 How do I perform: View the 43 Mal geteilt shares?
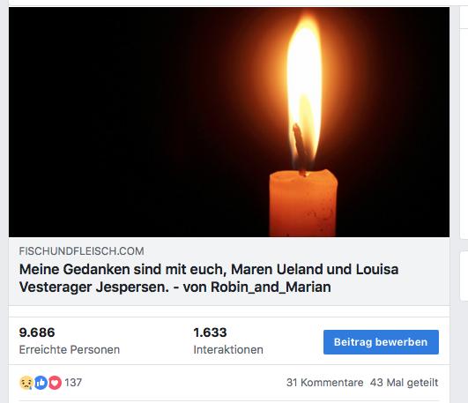405,383
